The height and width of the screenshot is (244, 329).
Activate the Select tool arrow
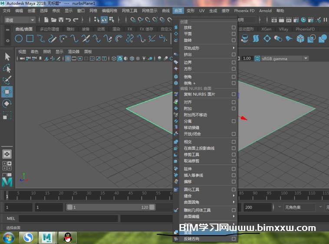pyautogui.click(x=7, y=56)
